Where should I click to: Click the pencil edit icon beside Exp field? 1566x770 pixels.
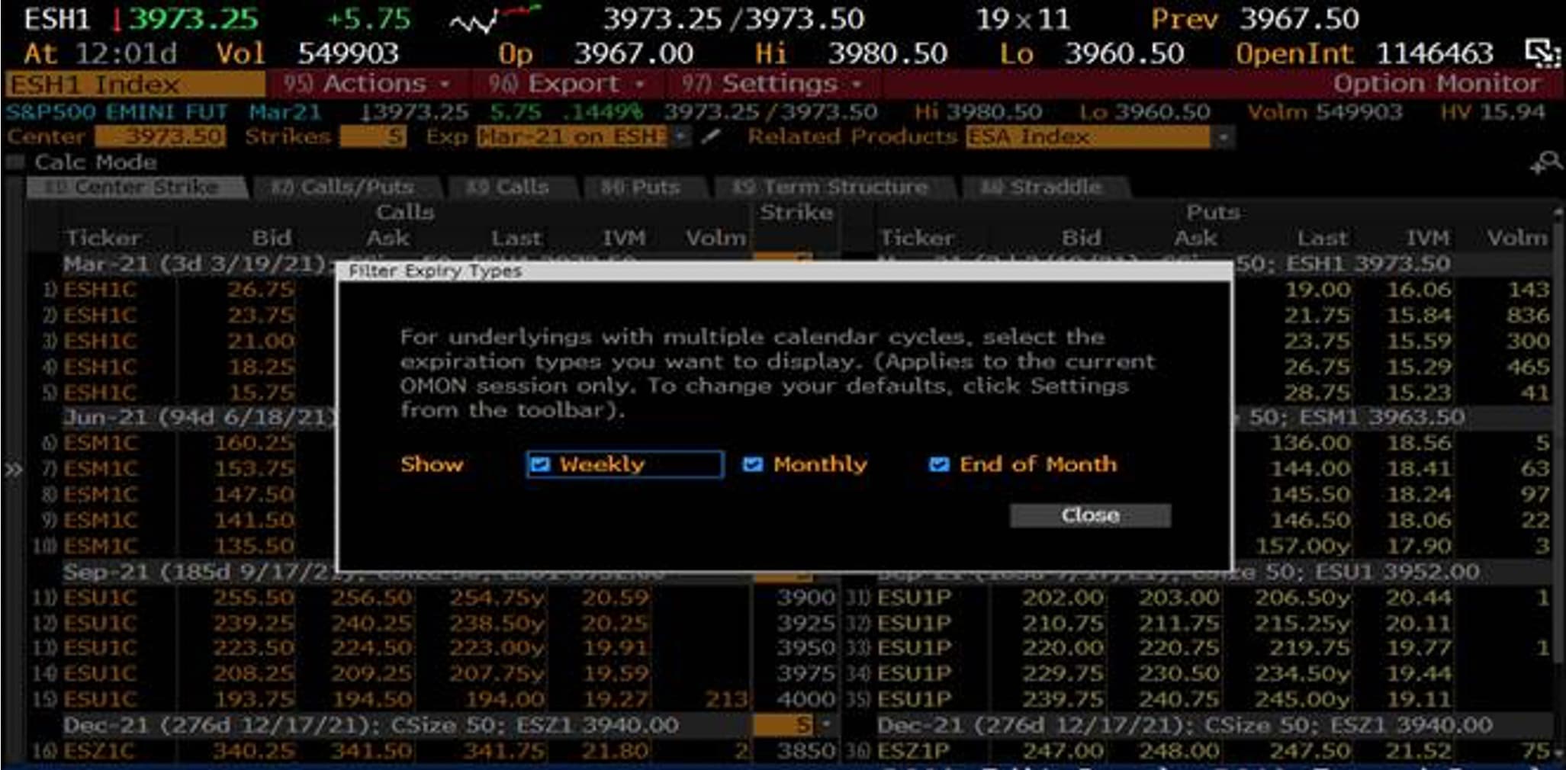coord(711,136)
